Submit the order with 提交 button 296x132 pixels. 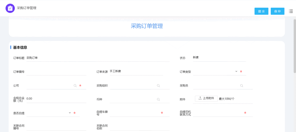[261, 11]
